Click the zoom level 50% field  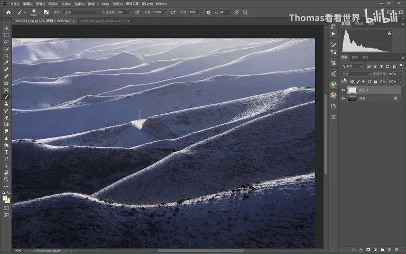pyautogui.click(x=18, y=251)
